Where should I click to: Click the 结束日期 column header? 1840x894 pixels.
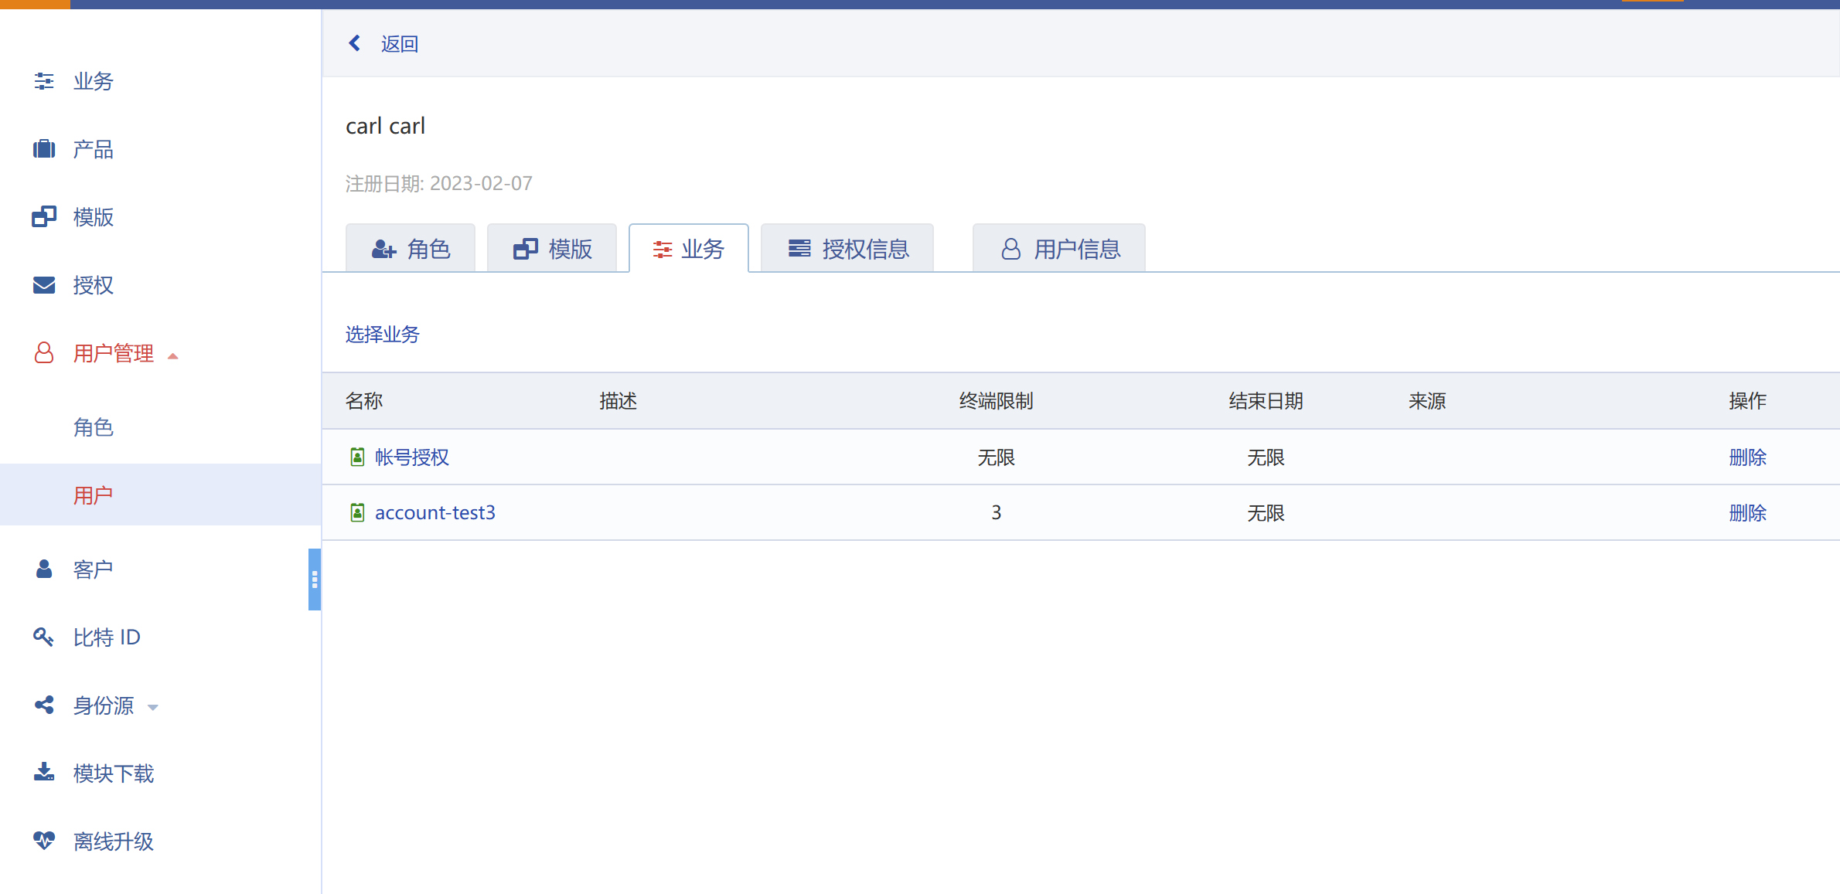pos(1266,401)
